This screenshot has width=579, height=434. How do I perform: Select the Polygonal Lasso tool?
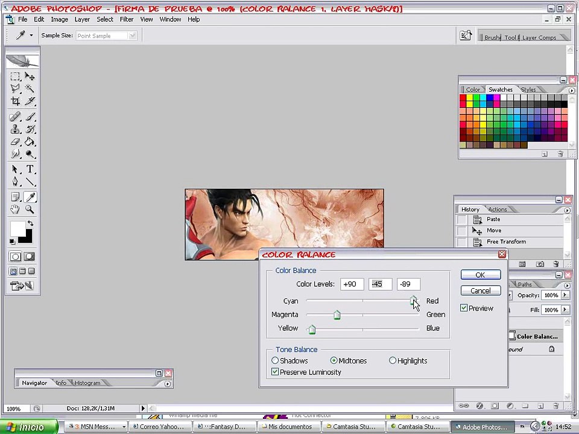pos(15,89)
